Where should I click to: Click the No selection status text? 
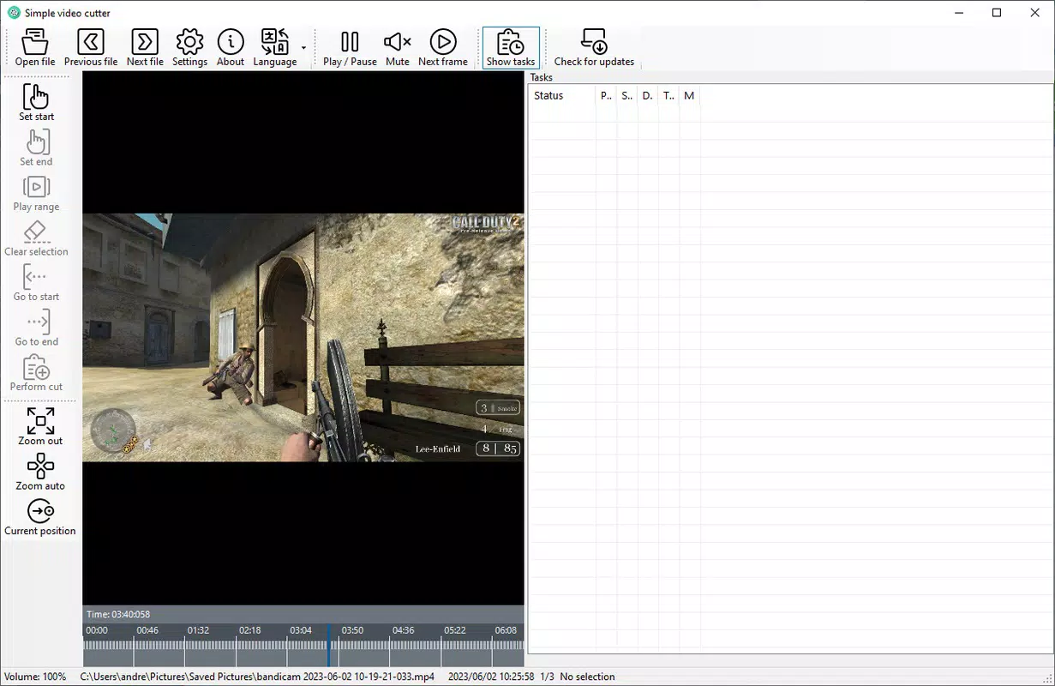tap(587, 677)
